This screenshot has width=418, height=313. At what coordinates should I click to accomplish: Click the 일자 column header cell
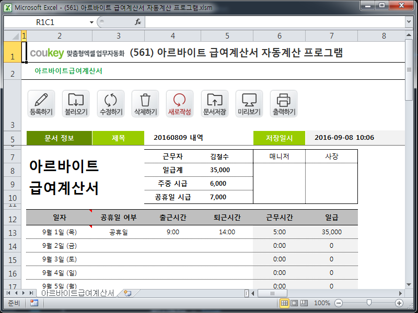click(x=60, y=218)
